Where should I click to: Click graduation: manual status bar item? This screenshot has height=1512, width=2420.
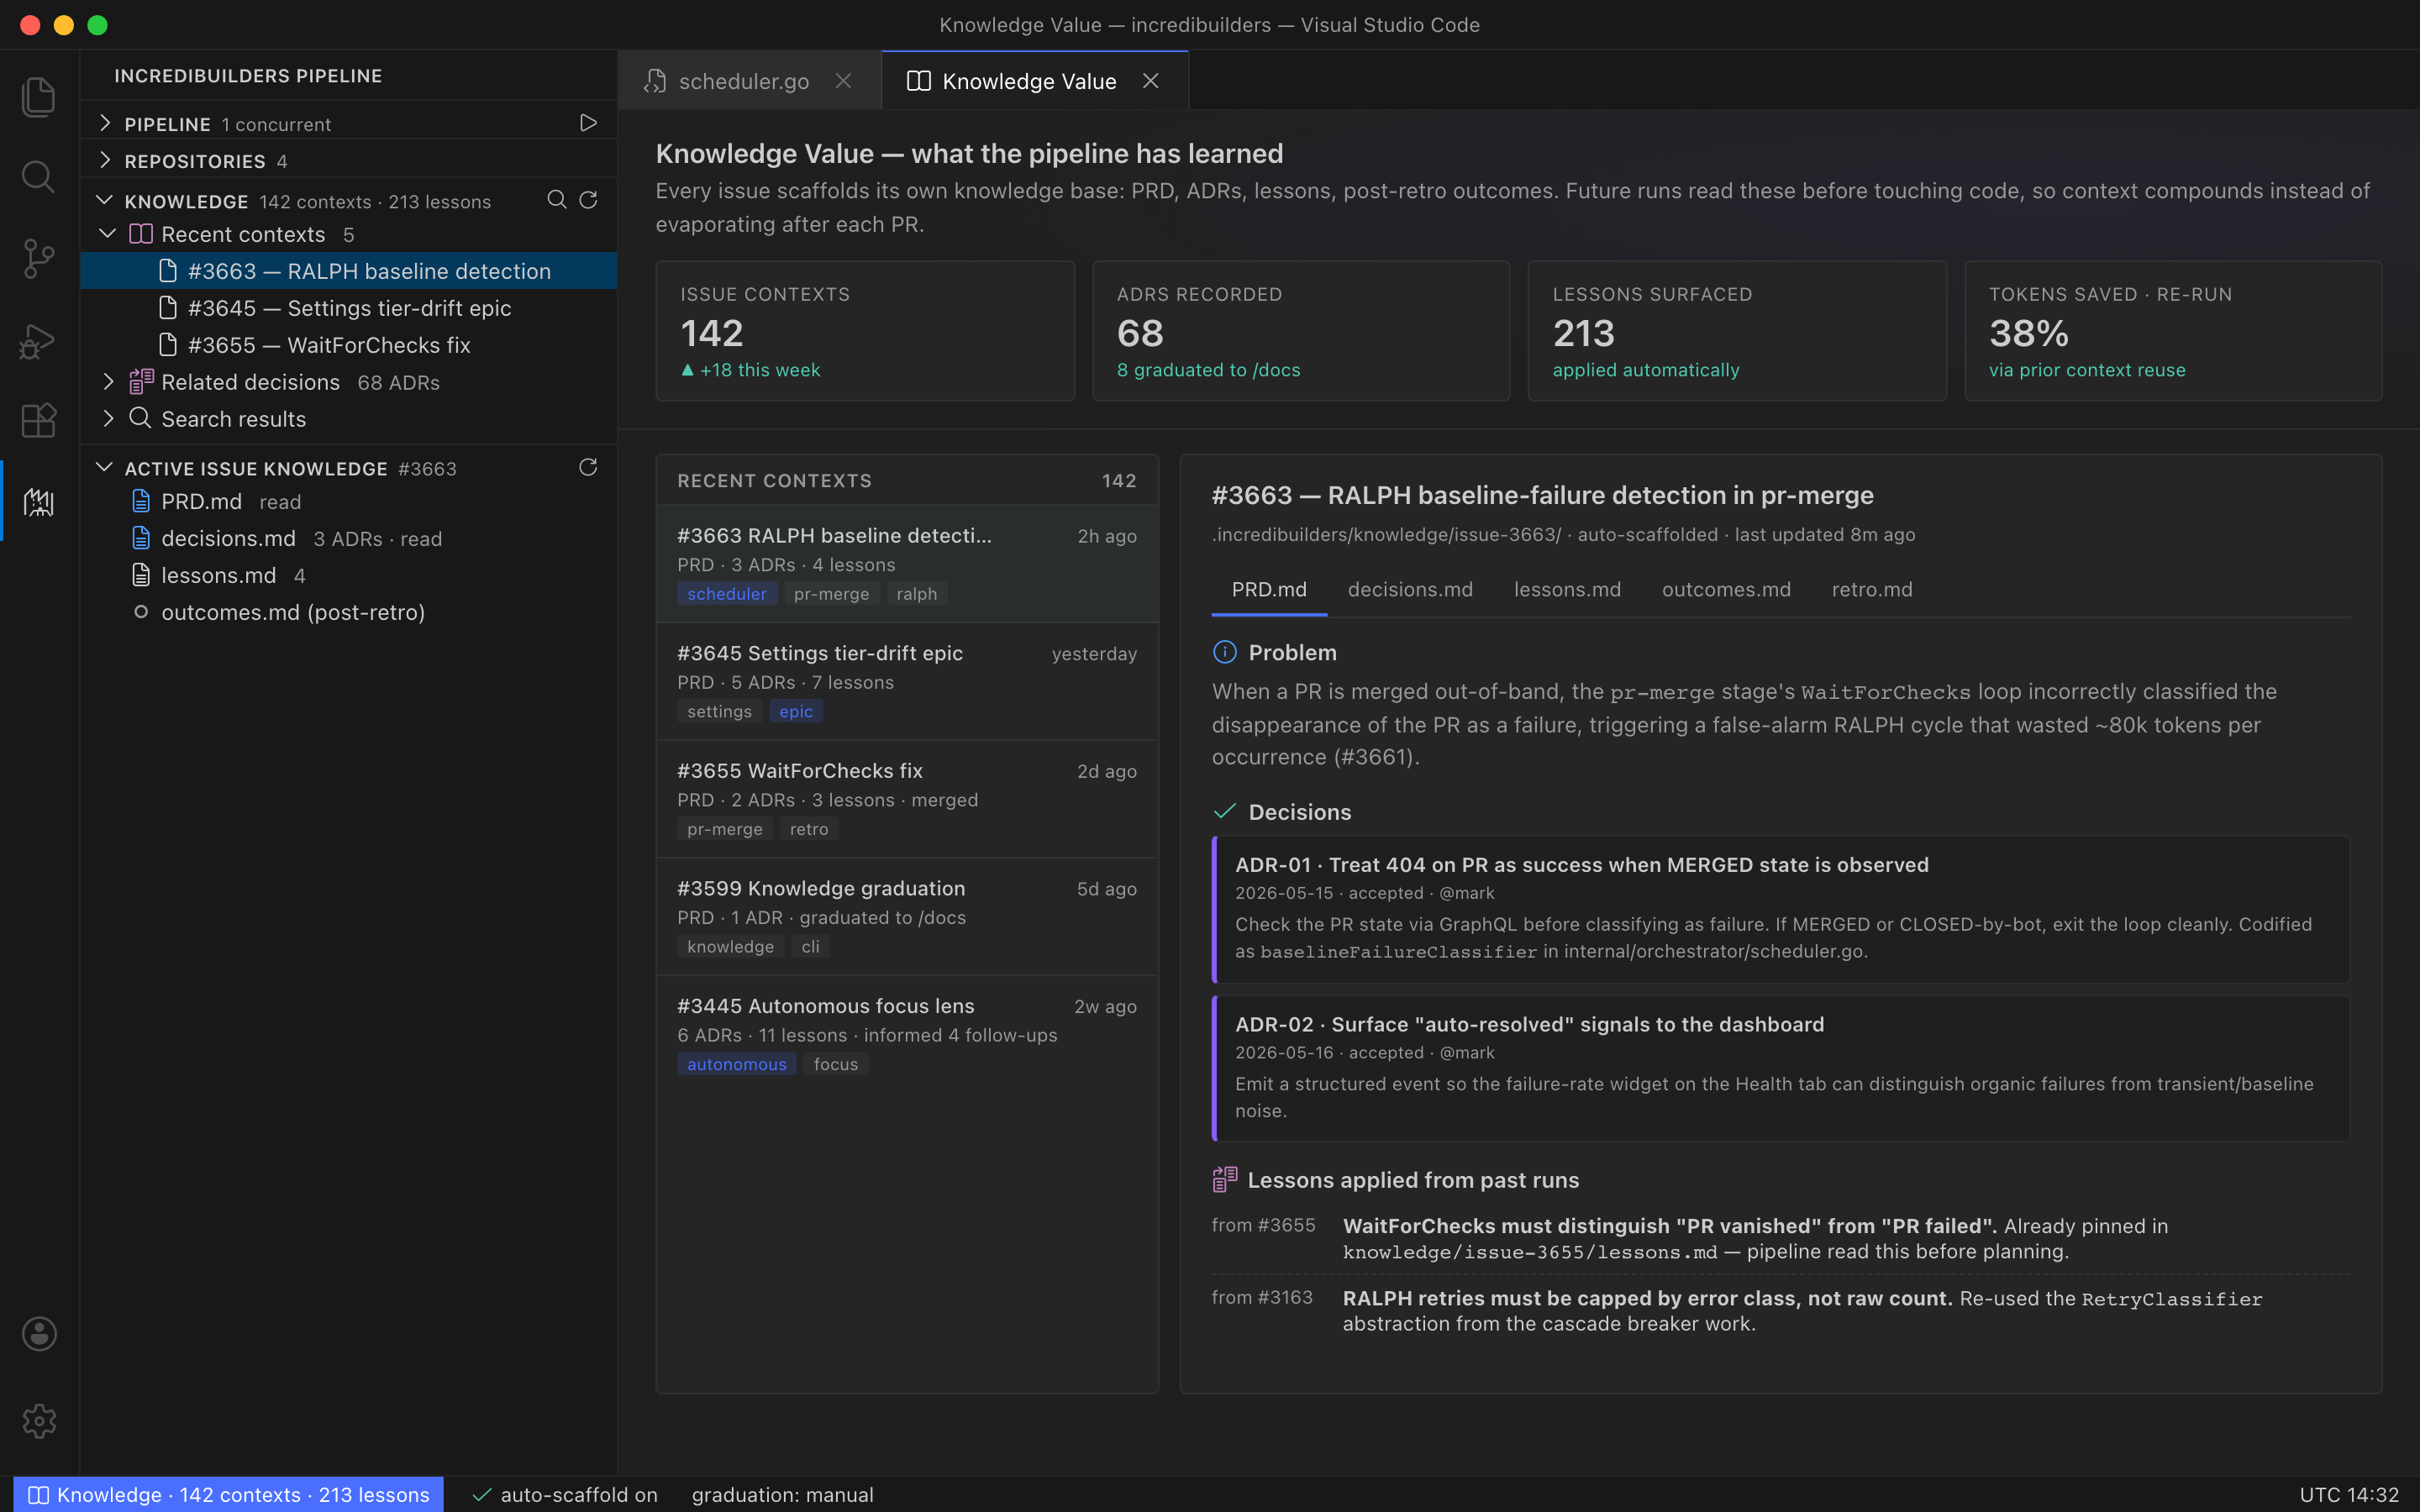(782, 1494)
